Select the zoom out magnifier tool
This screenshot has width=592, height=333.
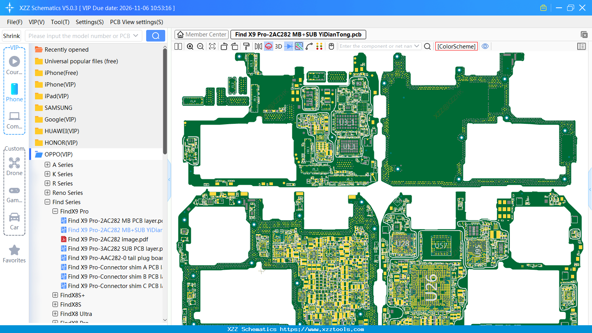200,46
